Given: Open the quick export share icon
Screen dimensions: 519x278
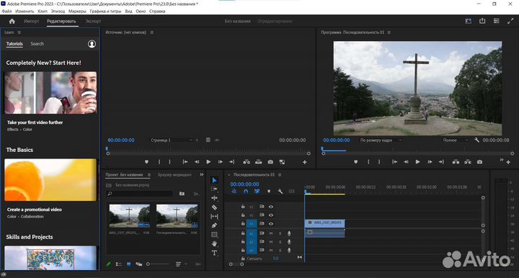Looking at the screenshot, I should (x=482, y=21).
